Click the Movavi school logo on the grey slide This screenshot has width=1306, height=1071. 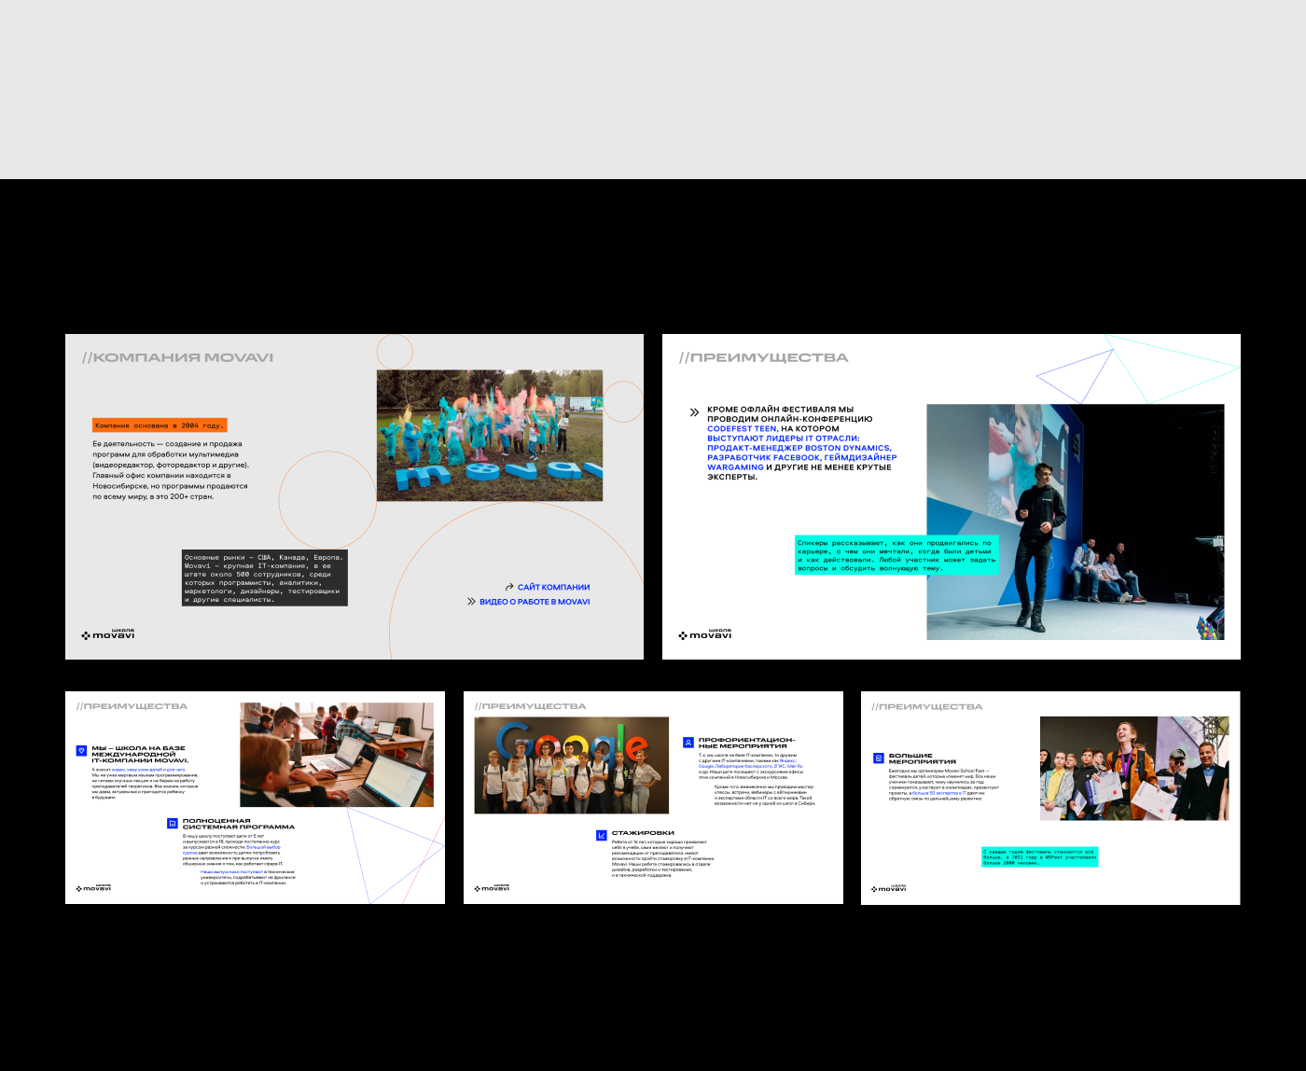[108, 634]
